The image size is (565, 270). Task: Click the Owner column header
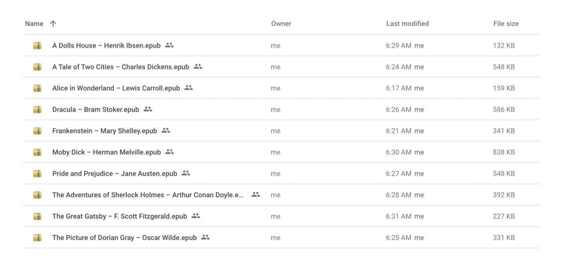point(281,23)
